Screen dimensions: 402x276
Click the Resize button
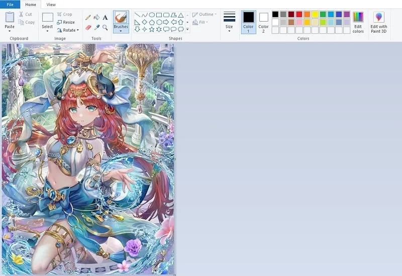tap(66, 22)
